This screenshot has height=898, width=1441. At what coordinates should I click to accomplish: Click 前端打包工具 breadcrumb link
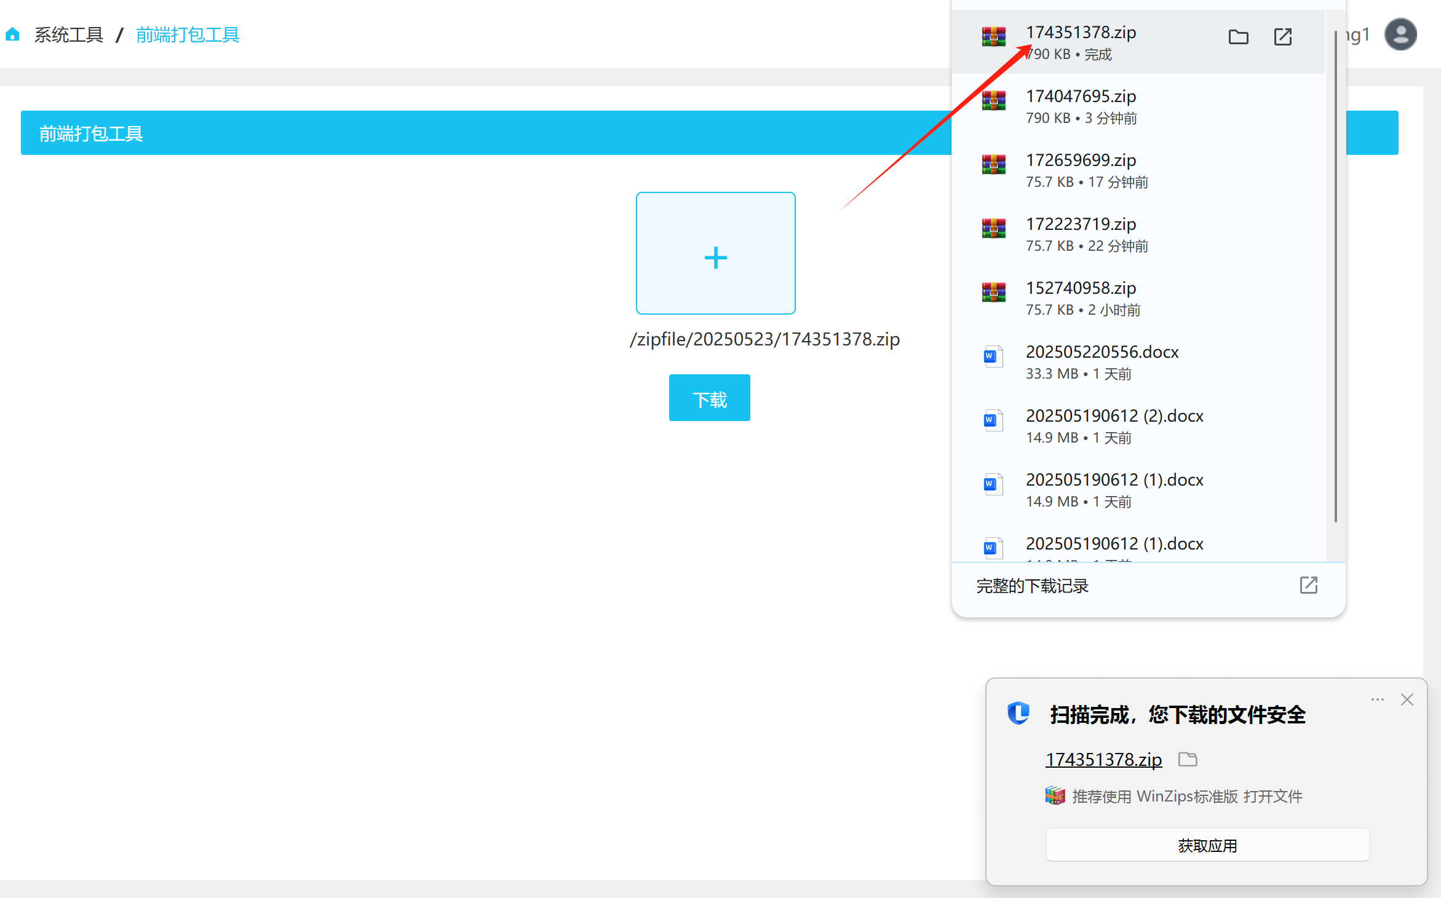pyautogui.click(x=188, y=35)
